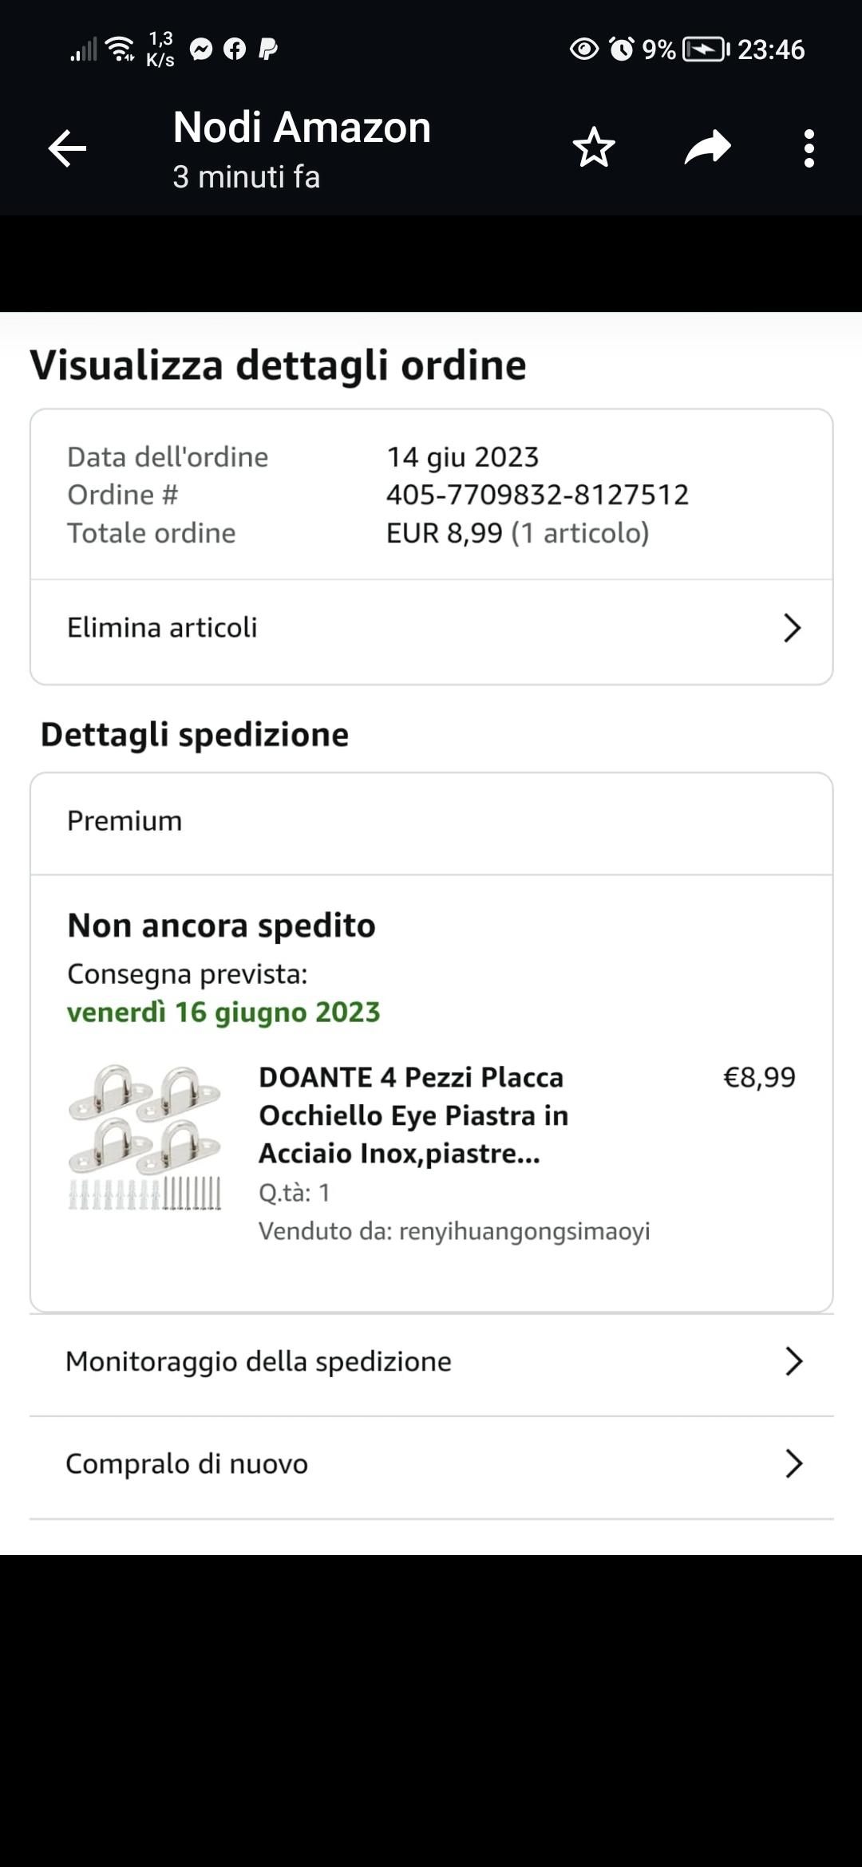Tap the seller name renyihuangongsimaoyi
This screenshot has width=862, height=1867.
pyautogui.click(x=524, y=1231)
